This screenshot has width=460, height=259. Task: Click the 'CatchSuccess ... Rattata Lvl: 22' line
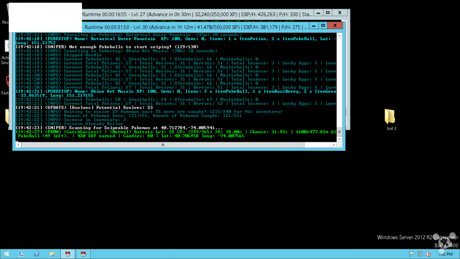(x=176, y=132)
